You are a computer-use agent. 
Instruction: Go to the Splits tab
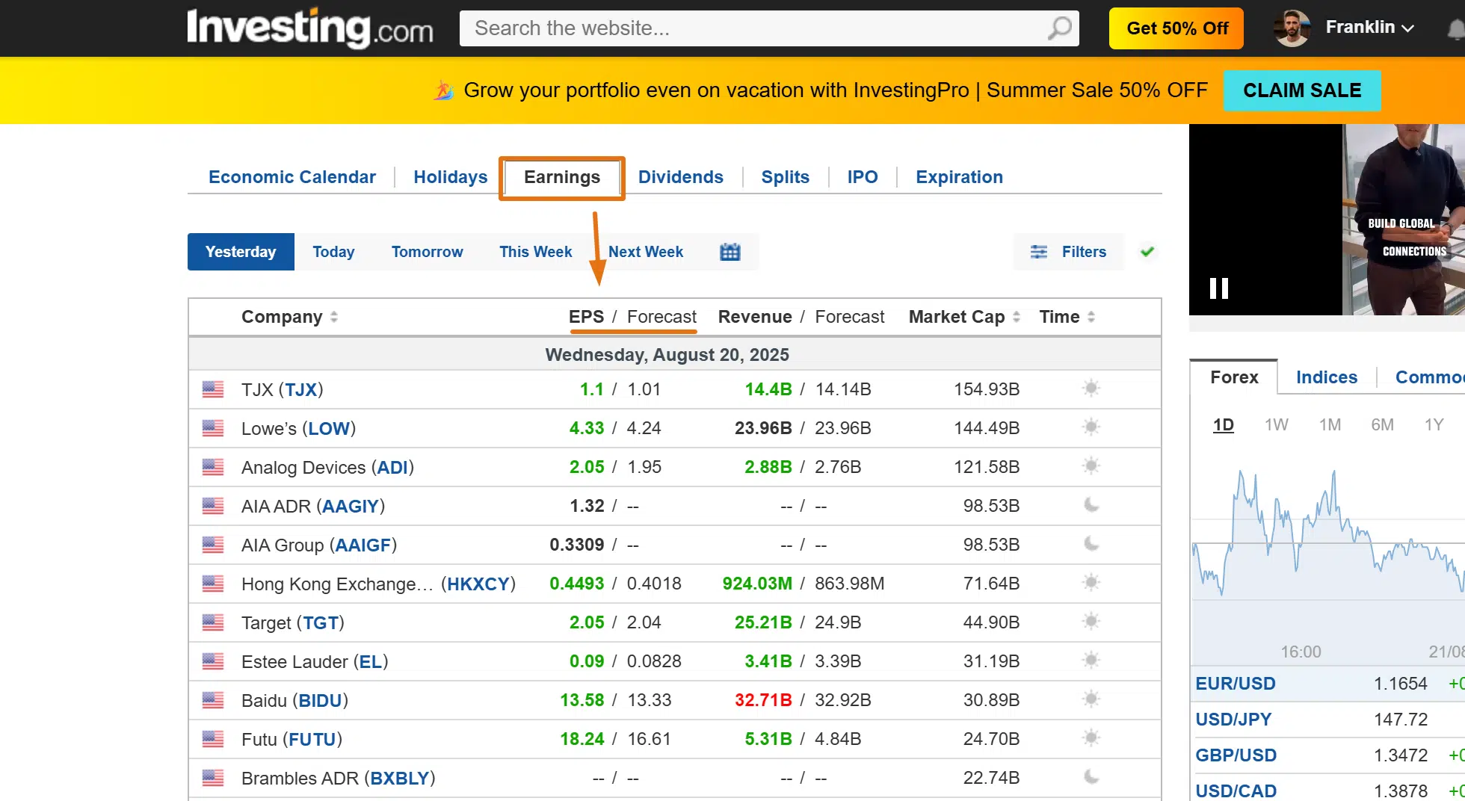(x=785, y=177)
